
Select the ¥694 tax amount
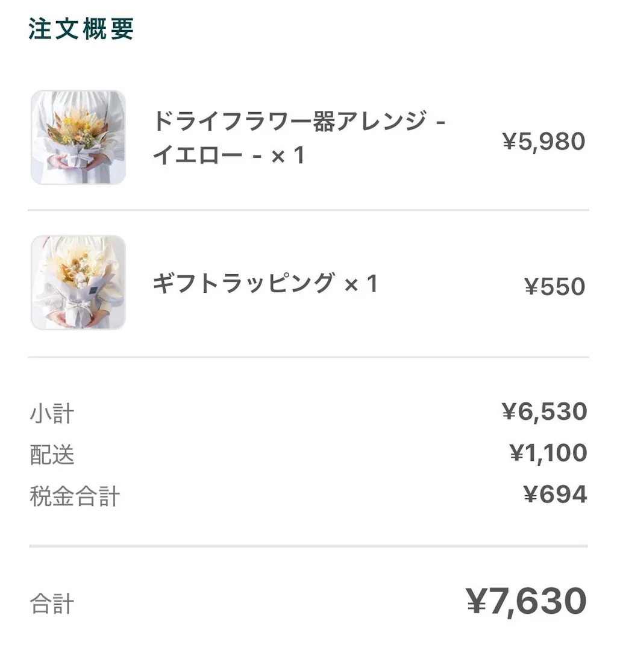[555, 495]
